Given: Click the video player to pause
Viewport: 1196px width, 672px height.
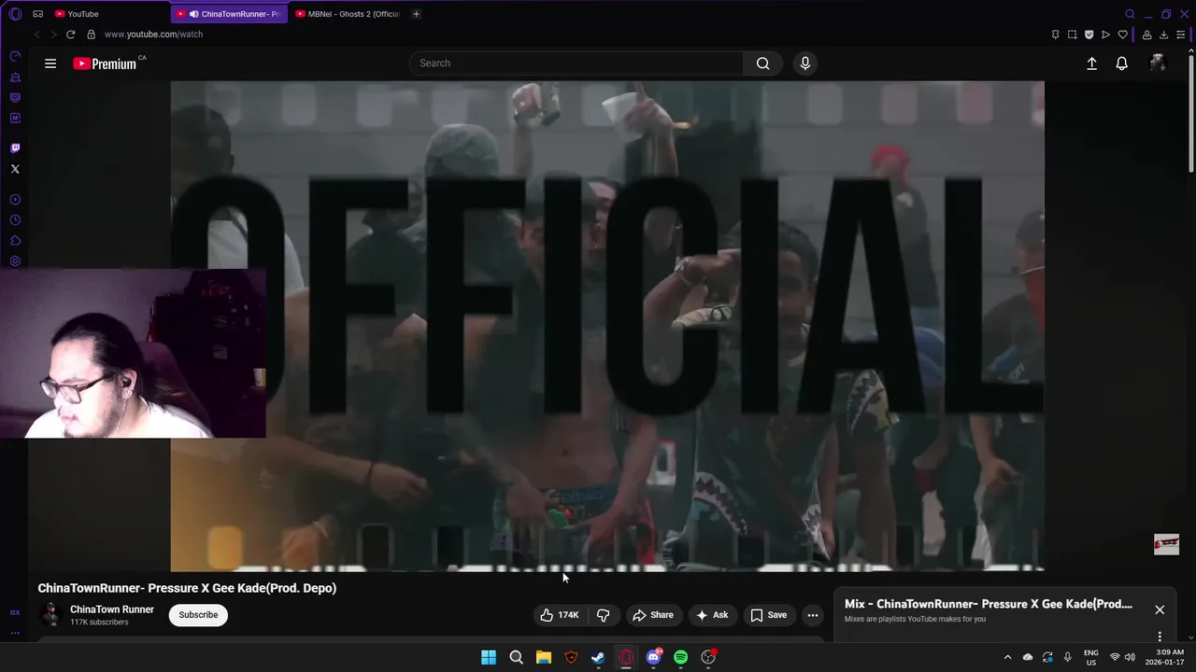Looking at the screenshot, I should 607,326.
